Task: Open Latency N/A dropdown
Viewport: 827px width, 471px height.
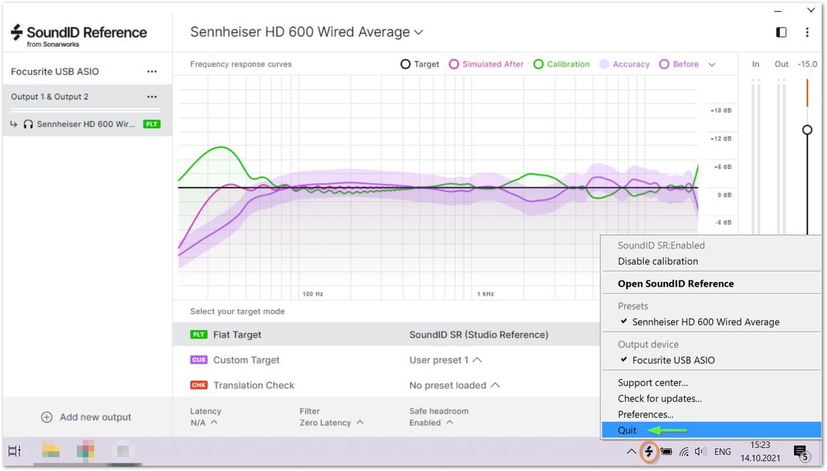Action: click(204, 422)
